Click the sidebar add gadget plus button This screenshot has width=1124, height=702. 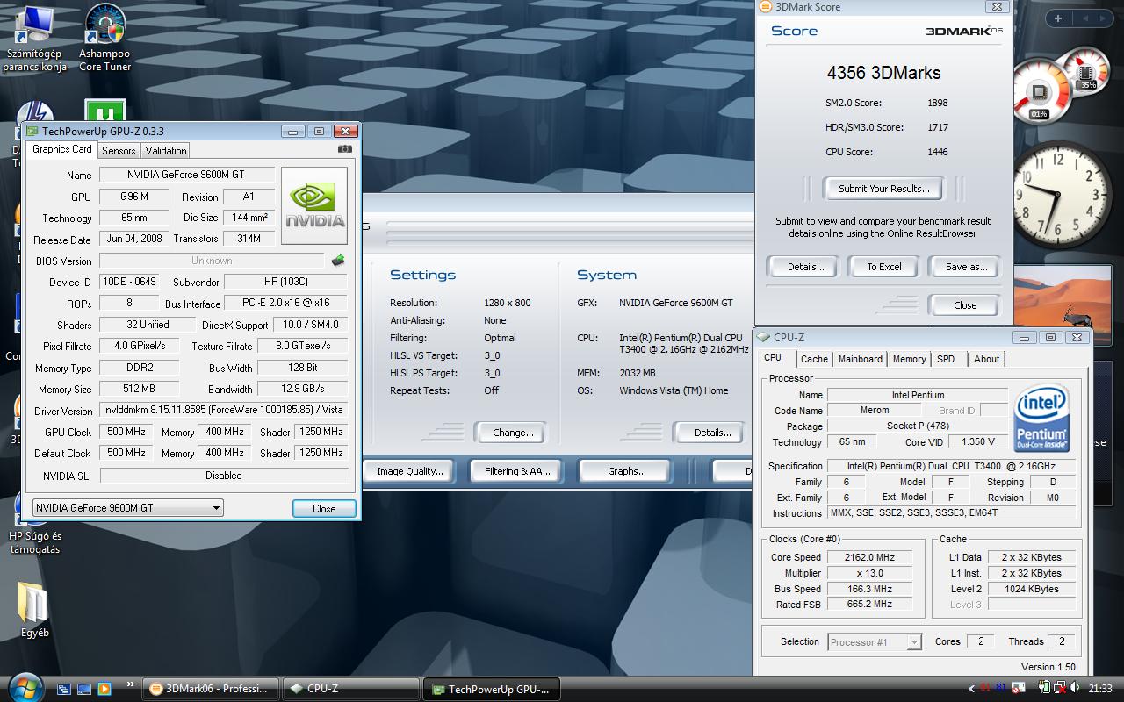[x=1057, y=18]
